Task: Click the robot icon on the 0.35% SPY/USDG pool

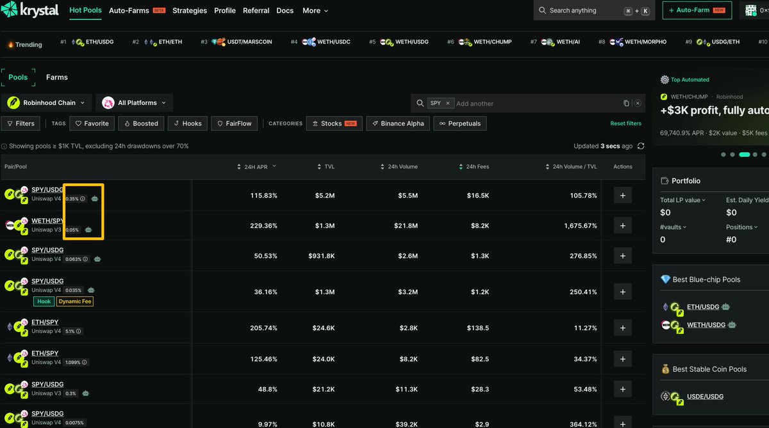Action: point(94,198)
